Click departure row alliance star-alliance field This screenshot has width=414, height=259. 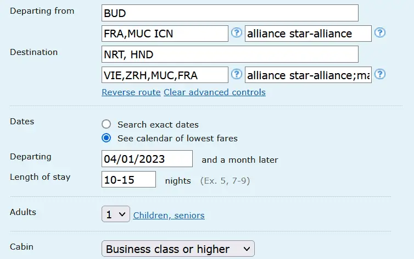click(308, 34)
